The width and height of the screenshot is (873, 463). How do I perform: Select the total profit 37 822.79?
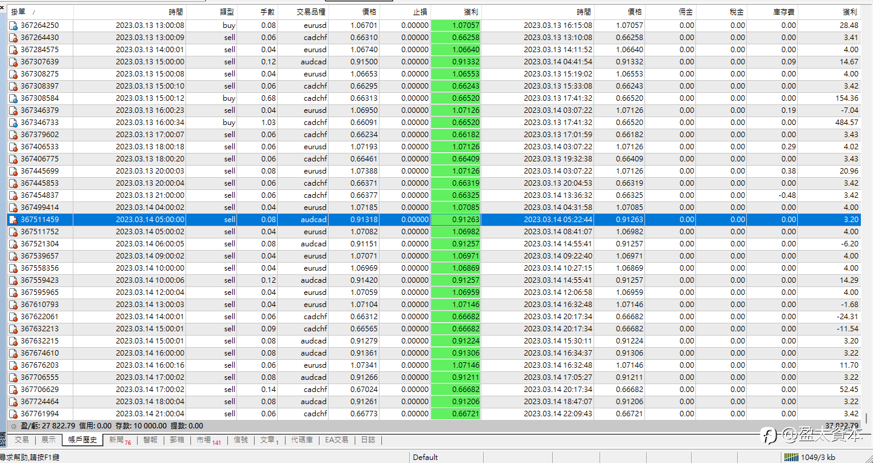click(x=841, y=426)
